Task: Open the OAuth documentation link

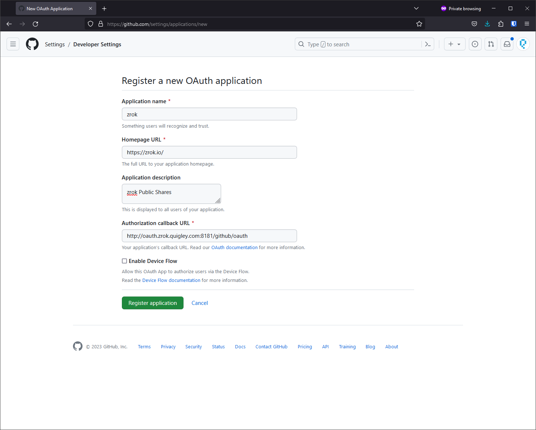Action: click(x=234, y=248)
